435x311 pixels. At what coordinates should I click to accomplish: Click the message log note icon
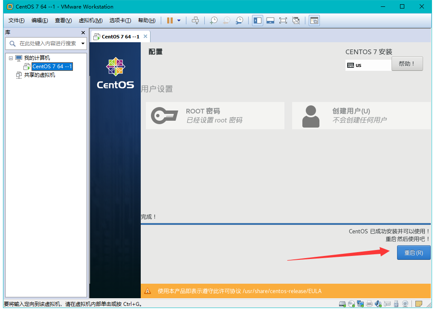click(419, 304)
